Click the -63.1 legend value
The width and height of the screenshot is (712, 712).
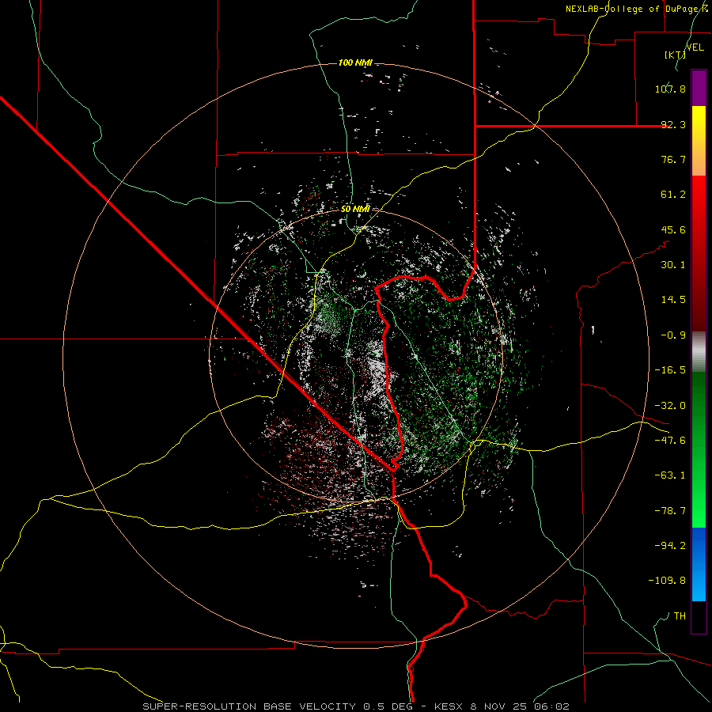pyautogui.click(x=670, y=475)
